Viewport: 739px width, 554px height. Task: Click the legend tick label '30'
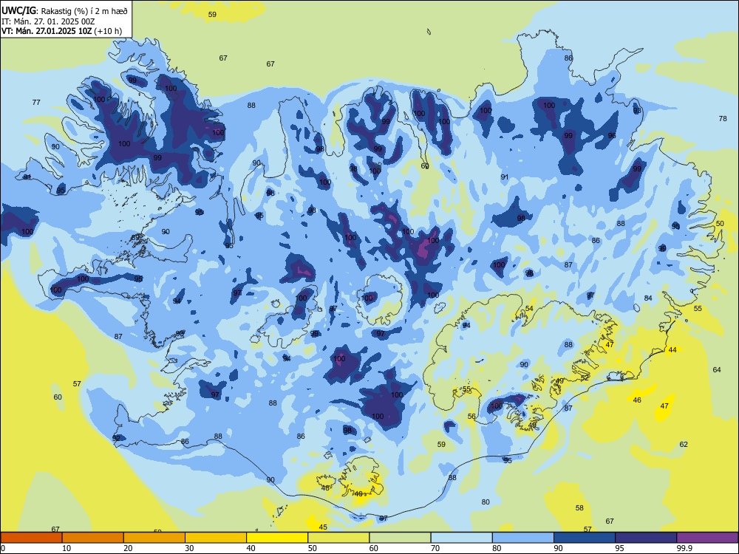pos(189,548)
